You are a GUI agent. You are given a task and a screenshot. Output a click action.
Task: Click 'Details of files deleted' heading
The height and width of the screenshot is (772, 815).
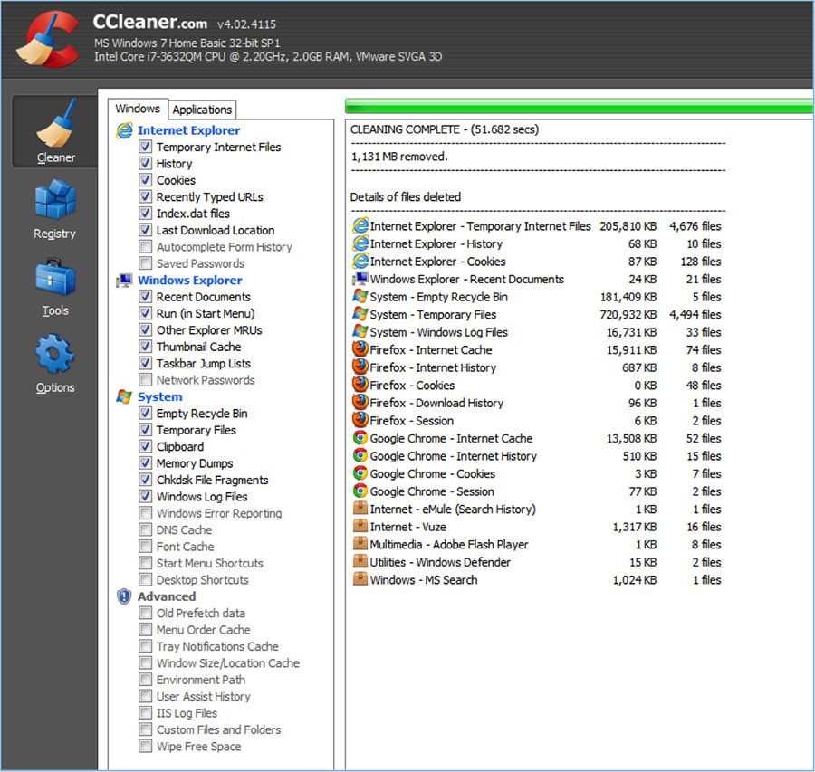pos(406,197)
